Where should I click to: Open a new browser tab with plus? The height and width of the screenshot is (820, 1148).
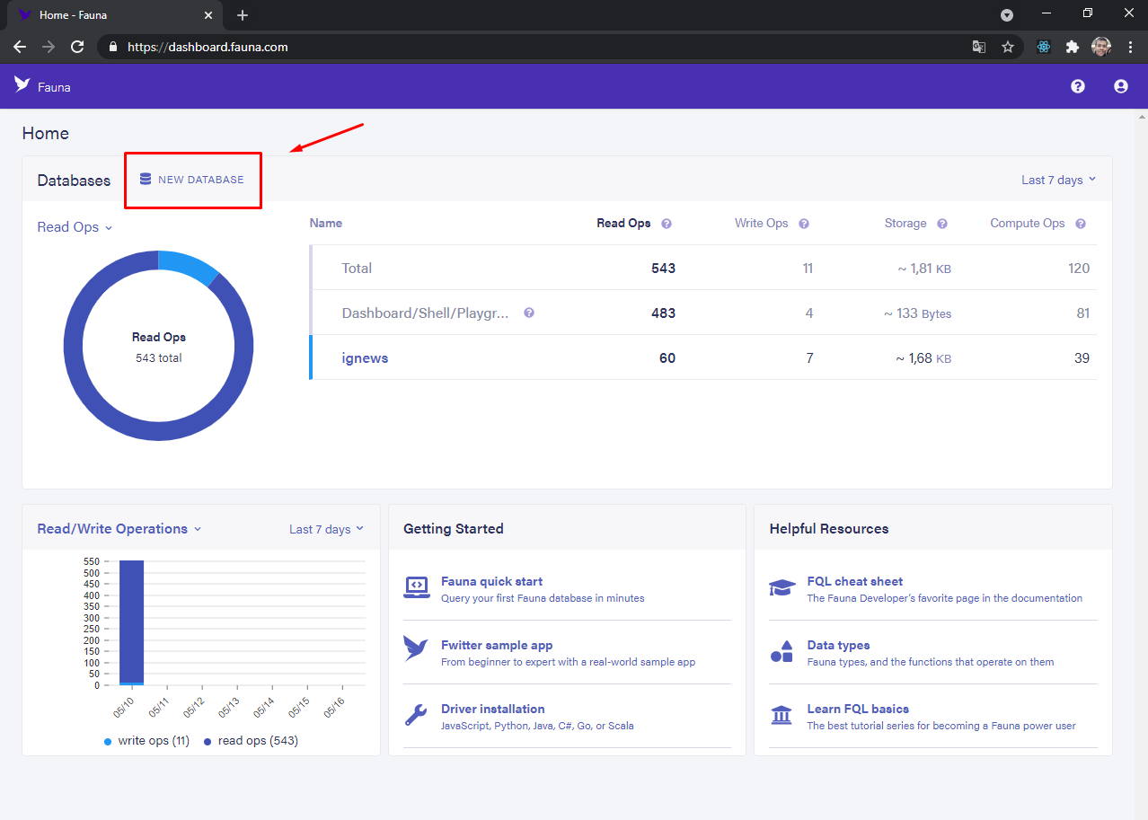pos(243,15)
